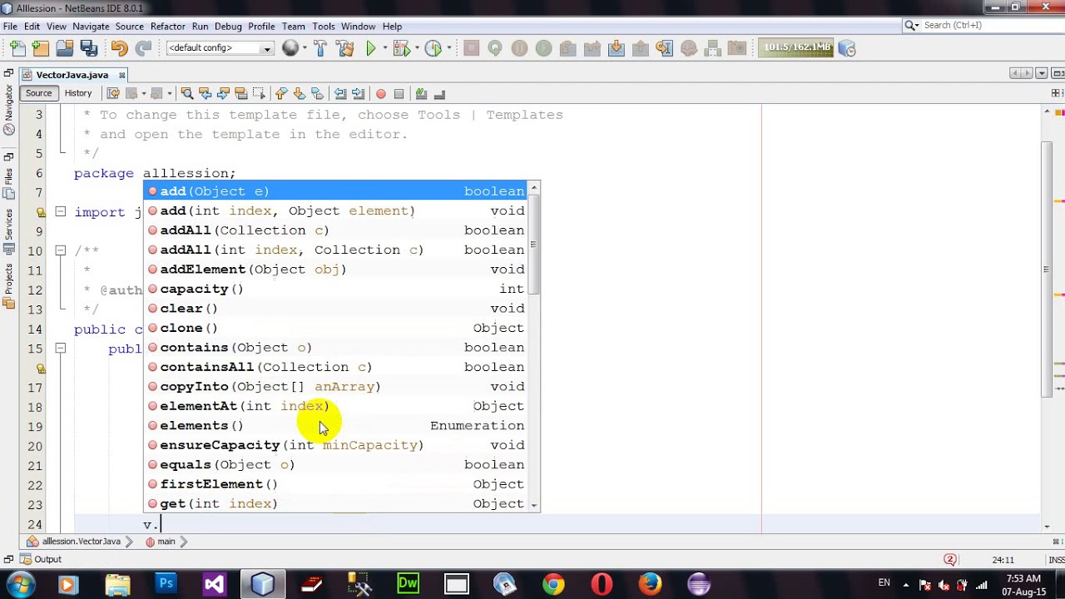Collapse the import code fold
1065x599 pixels.
(61, 212)
